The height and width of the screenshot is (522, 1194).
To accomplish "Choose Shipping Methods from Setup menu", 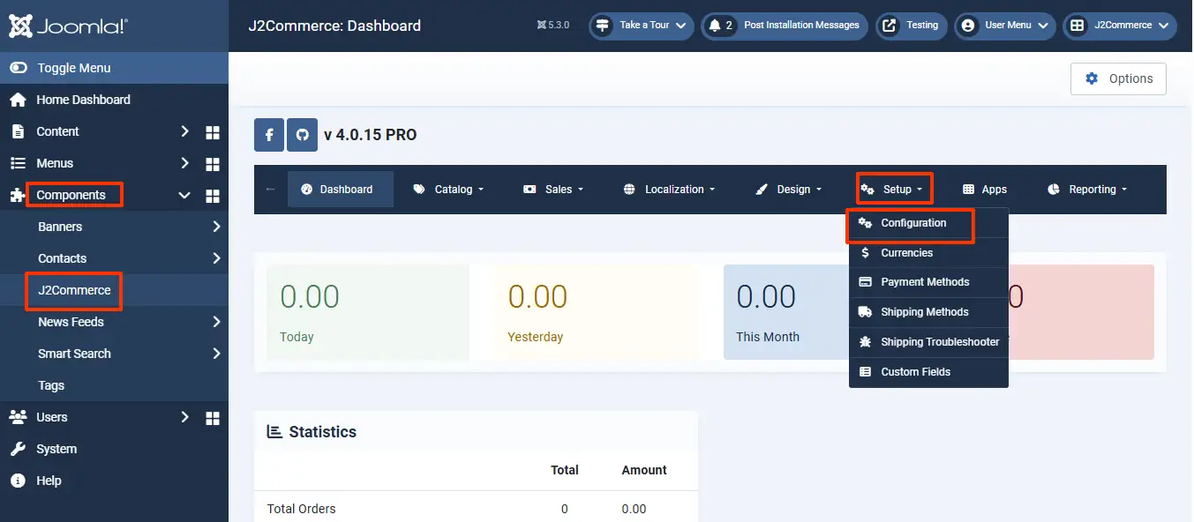I will click(x=928, y=312).
